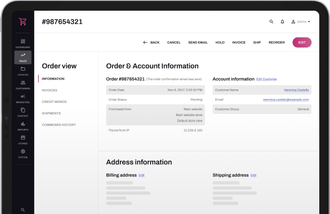Switch to the Invoices tab
330x214 pixels.
tap(49, 90)
